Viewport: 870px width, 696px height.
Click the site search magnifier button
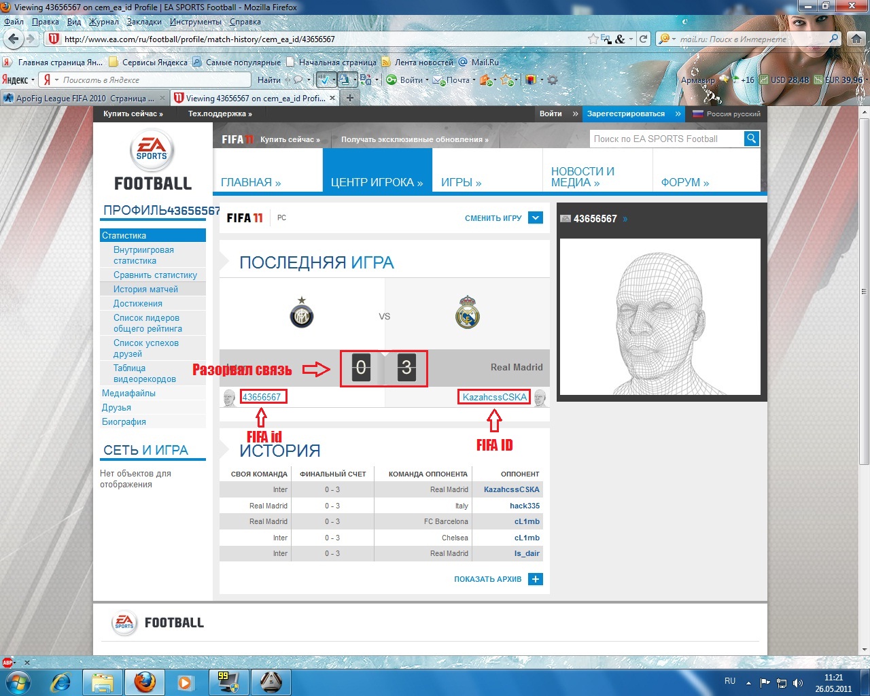click(751, 139)
